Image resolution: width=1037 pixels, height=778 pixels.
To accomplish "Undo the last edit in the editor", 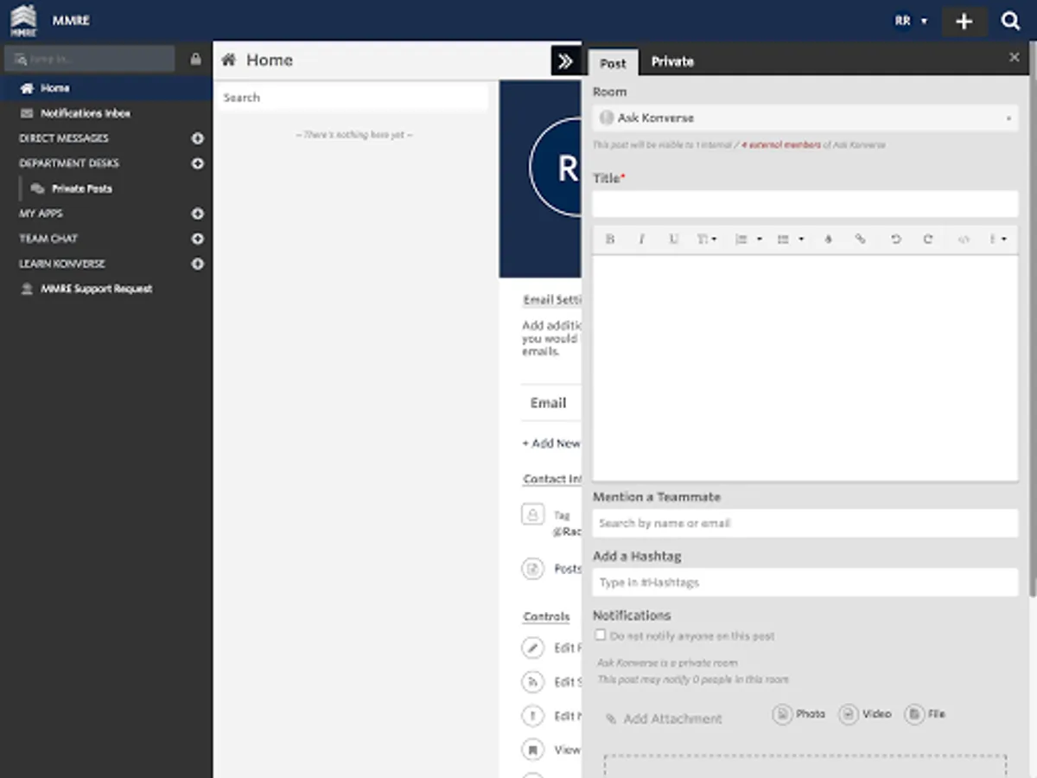I will 895,239.
